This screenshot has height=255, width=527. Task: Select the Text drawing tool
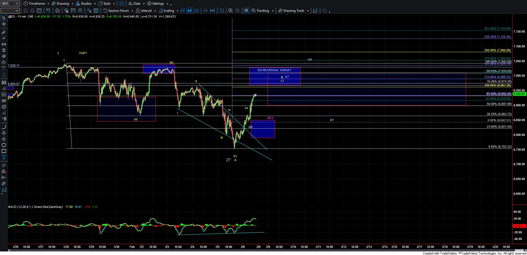click(4, 157)
